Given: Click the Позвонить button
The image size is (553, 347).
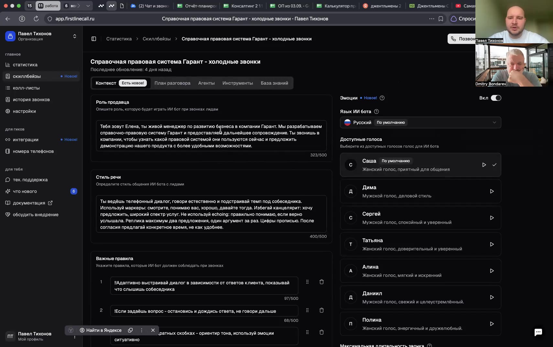Looking at the screenshot, I should click(462, 39).
